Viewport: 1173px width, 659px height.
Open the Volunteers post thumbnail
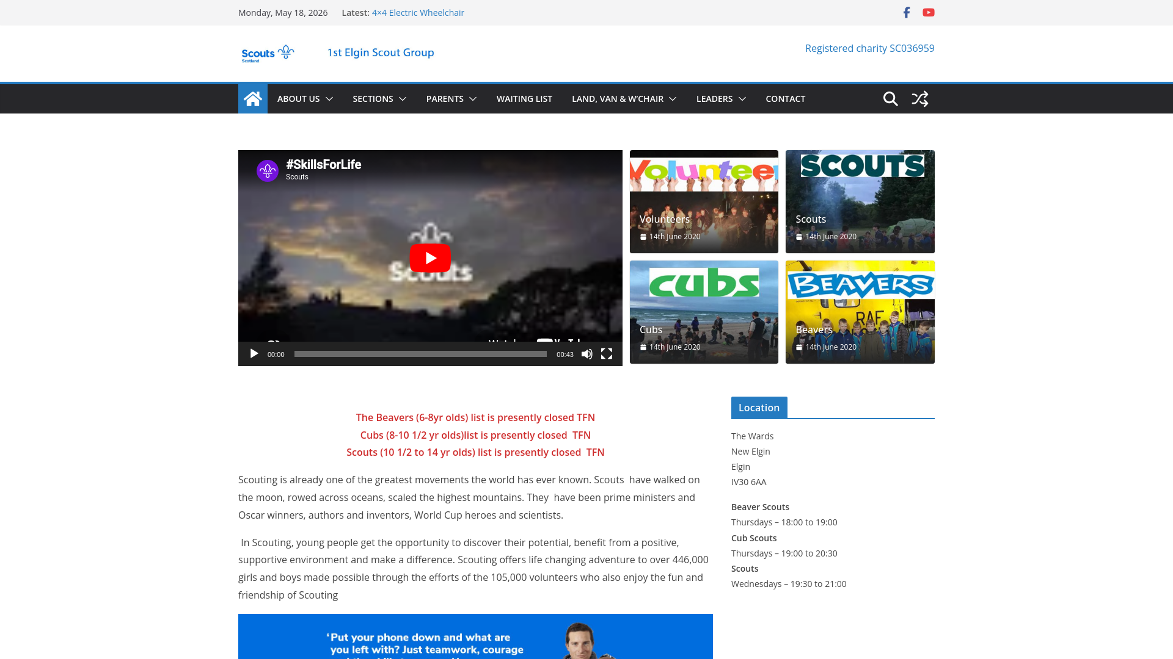(704, 201)
